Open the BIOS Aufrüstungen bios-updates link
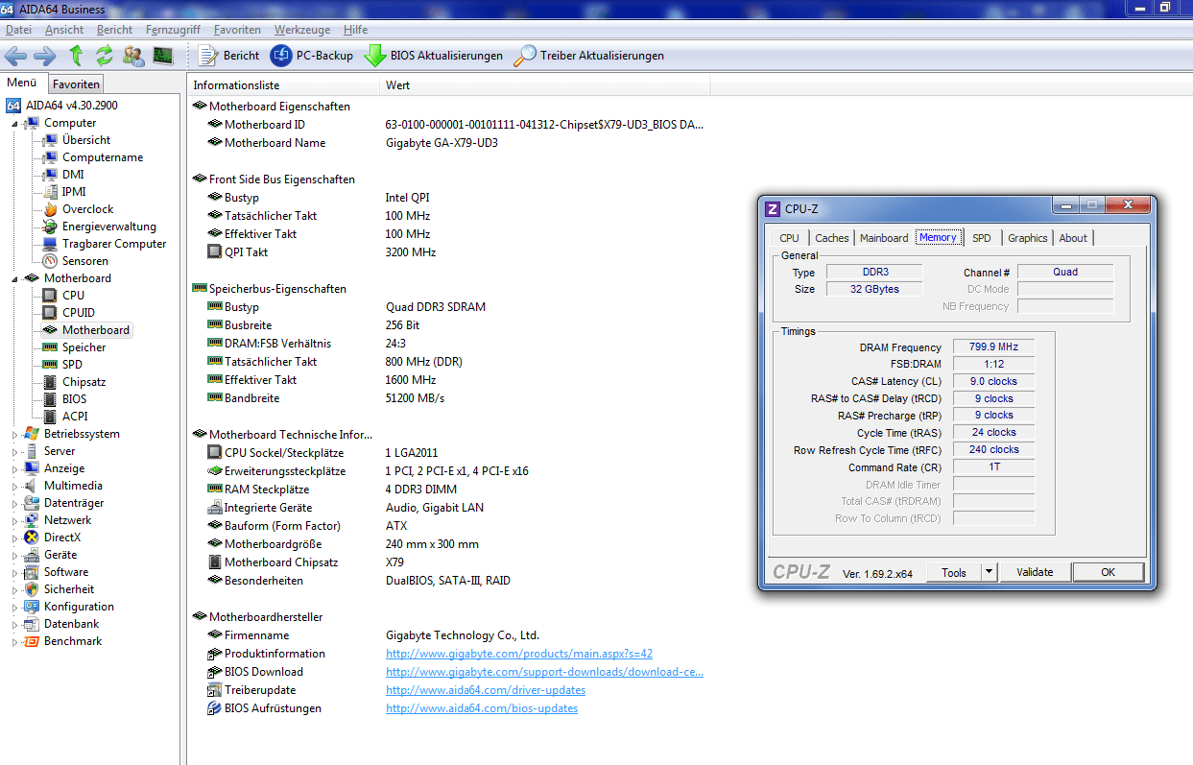This screenshot has width=1193, height=765. tap(482, 708)
